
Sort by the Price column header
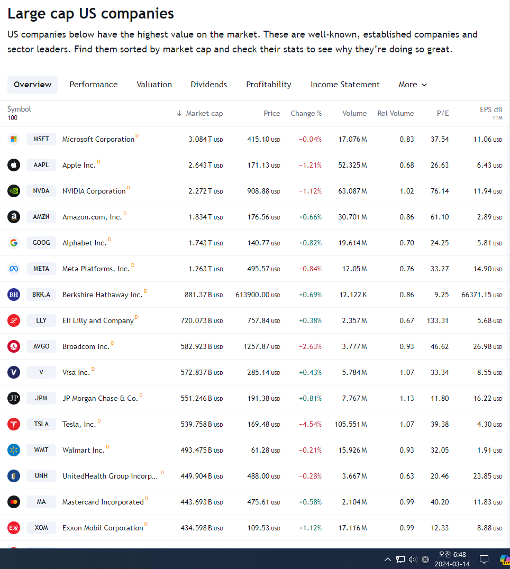pos(272,113)
